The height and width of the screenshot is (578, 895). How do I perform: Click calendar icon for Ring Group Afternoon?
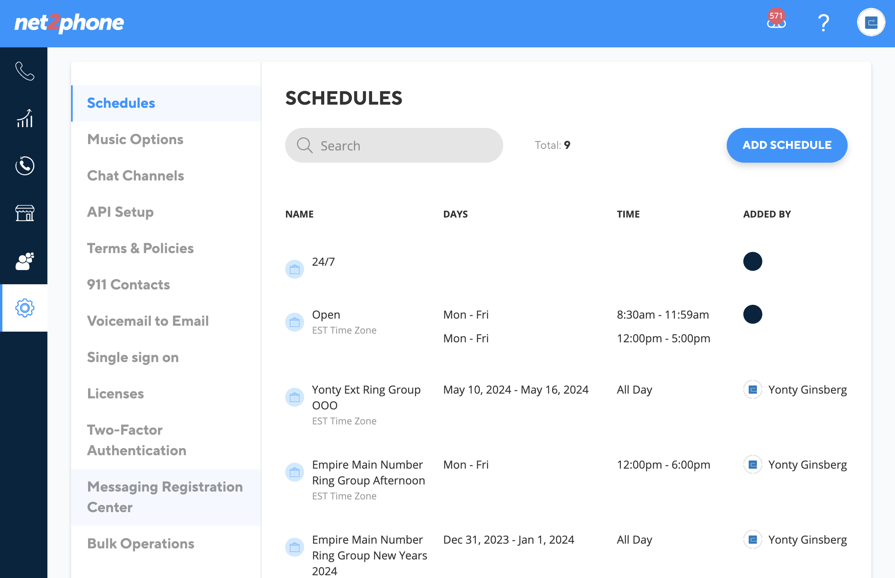coord(295,472)
